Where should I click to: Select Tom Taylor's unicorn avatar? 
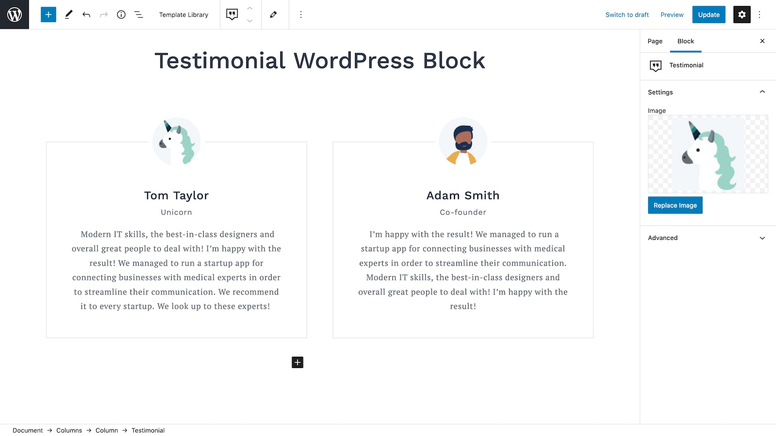point(177,141)
